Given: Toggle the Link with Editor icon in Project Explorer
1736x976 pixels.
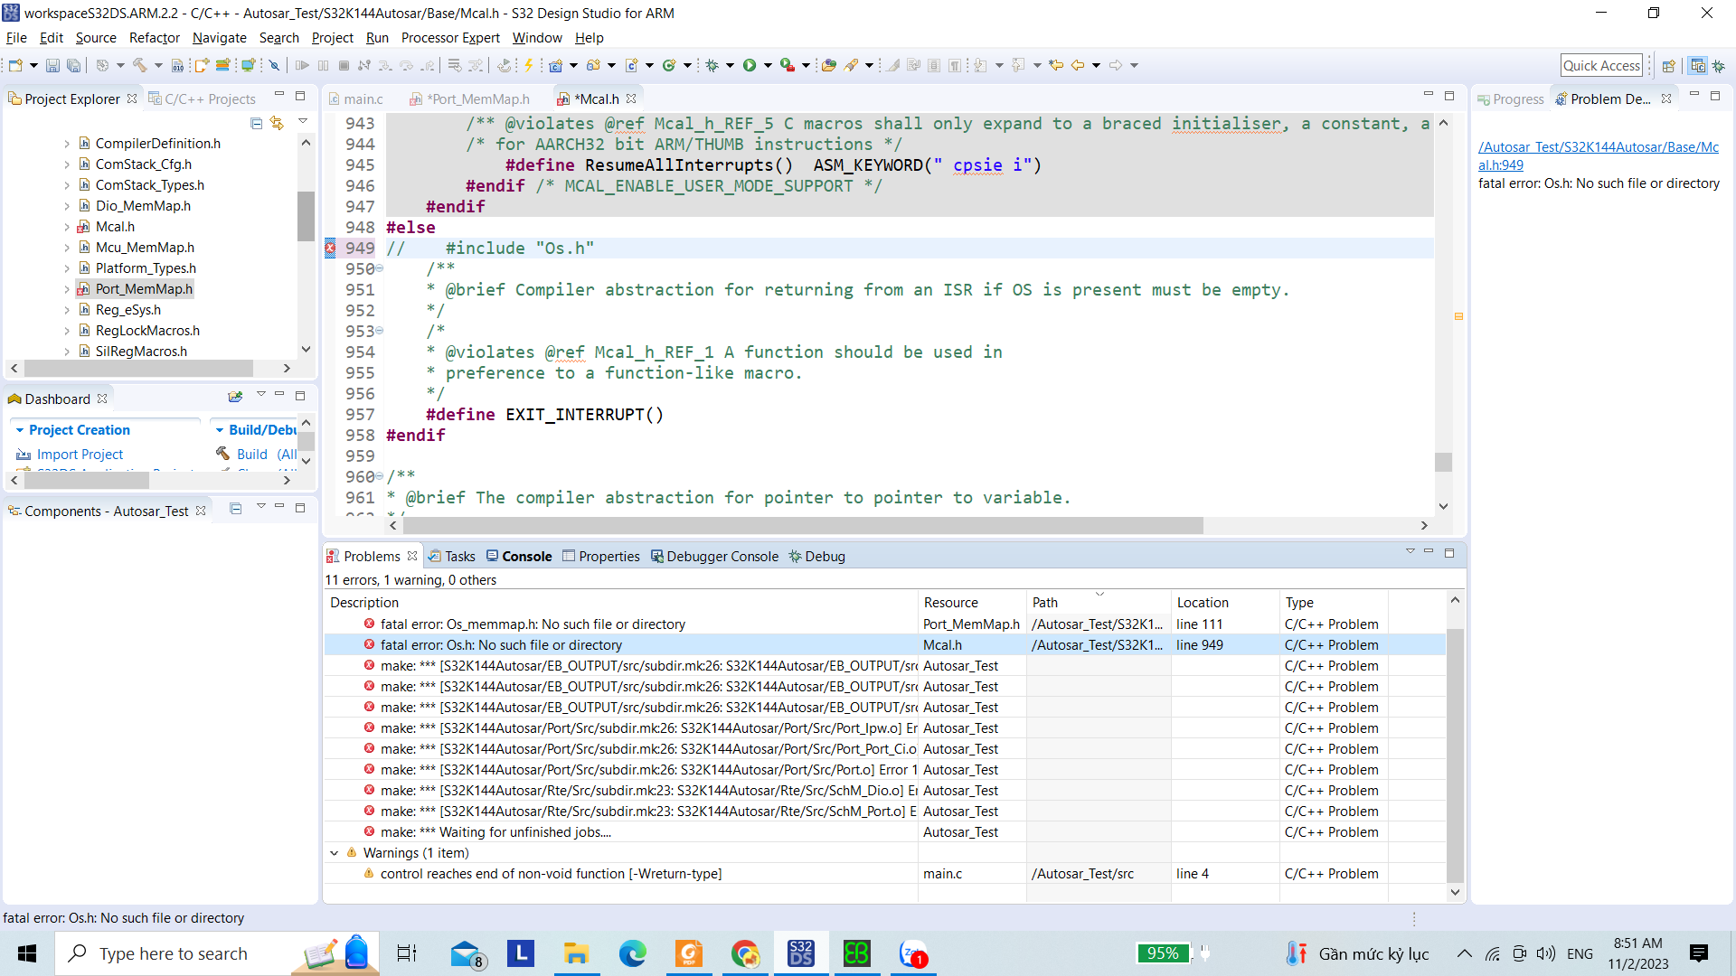Looking at the screenshot, I should [277, 124].
